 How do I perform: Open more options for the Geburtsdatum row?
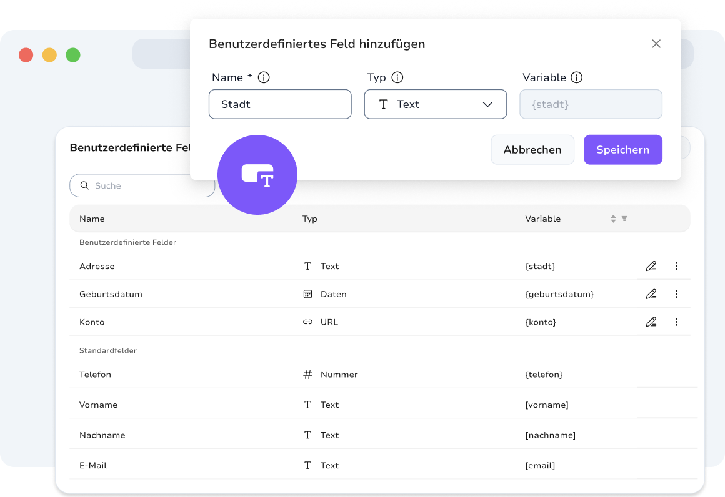click(676, 293)
